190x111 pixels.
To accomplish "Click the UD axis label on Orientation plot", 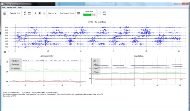I will pyautogui.click(x=90, y=69).
